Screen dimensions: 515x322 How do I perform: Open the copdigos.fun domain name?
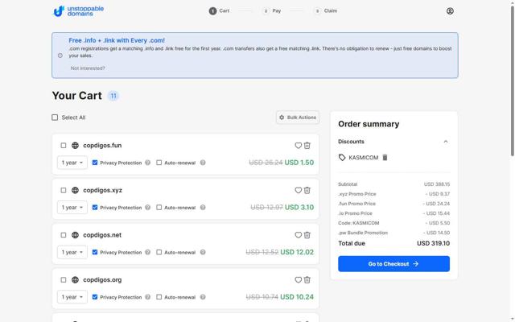(x=102, y=145)
